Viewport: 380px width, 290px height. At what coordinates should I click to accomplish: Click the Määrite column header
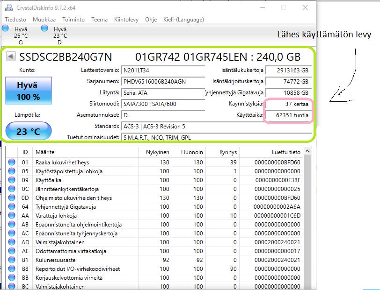[x=45, y=152]
